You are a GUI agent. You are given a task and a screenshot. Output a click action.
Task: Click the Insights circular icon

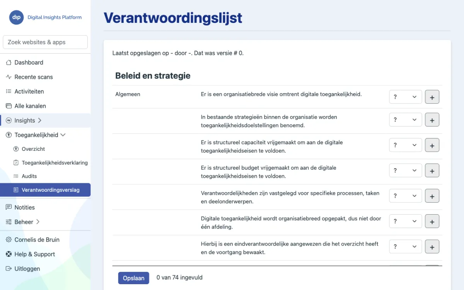(9, 120)
